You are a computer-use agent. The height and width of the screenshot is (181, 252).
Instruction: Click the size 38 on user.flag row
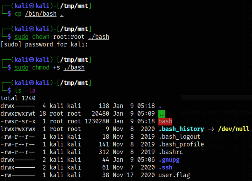tap(106, 175)
